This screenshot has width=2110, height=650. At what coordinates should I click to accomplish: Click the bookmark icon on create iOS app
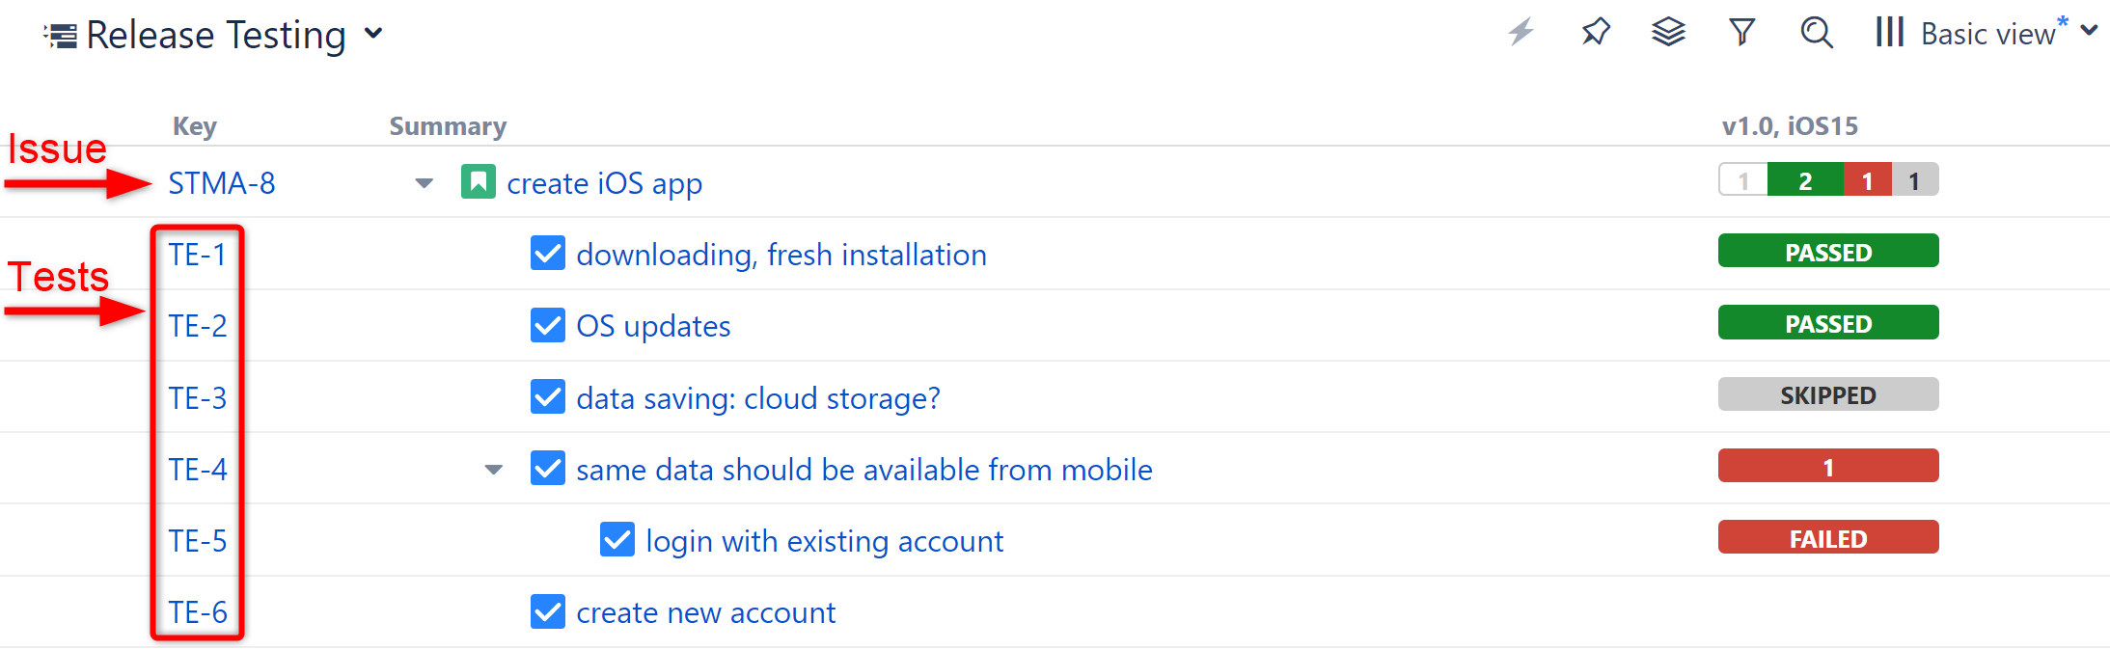478,181
